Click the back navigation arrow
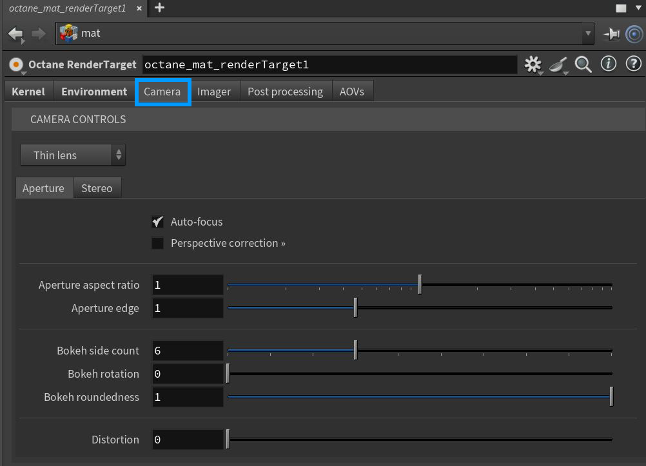Image resolution: width=646 pixels, height=466 pixels. (x=15, y=34)
